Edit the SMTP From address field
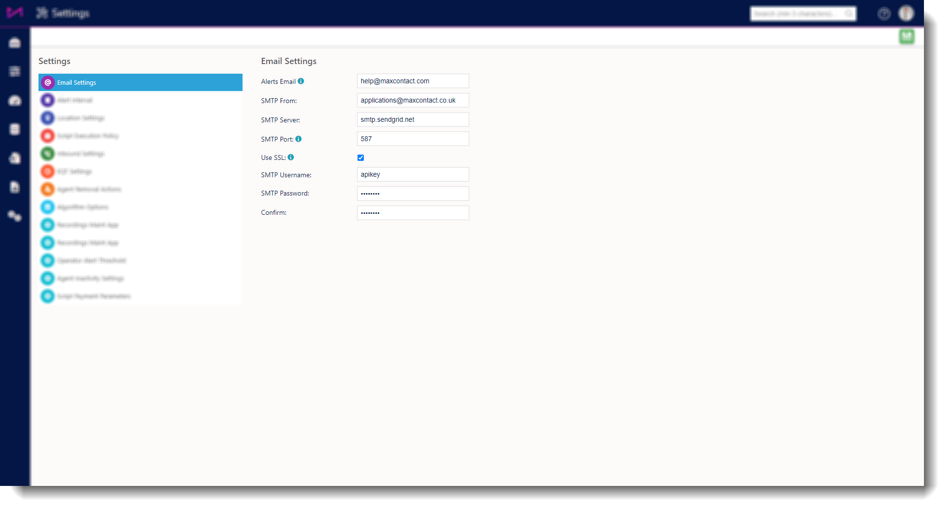The image size is (948, 510). pos(413,100)
